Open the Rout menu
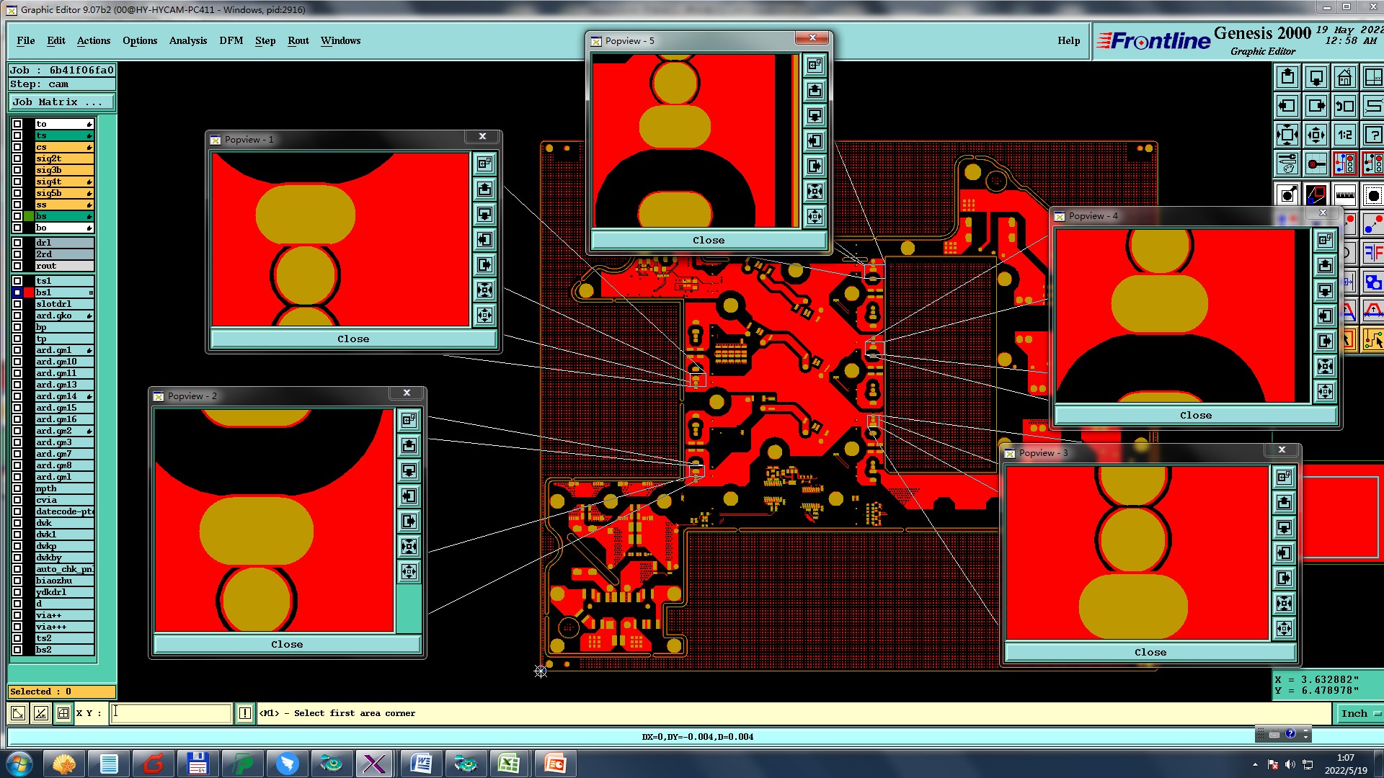 pyautogui.click(x=298, y=40)
